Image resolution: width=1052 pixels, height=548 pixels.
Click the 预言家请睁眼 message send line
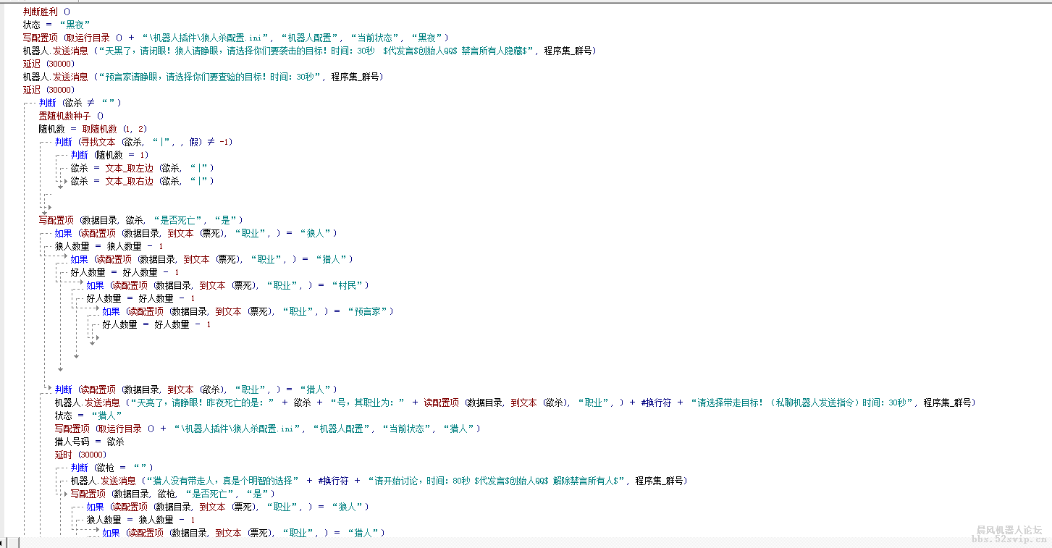pos(203,77)
